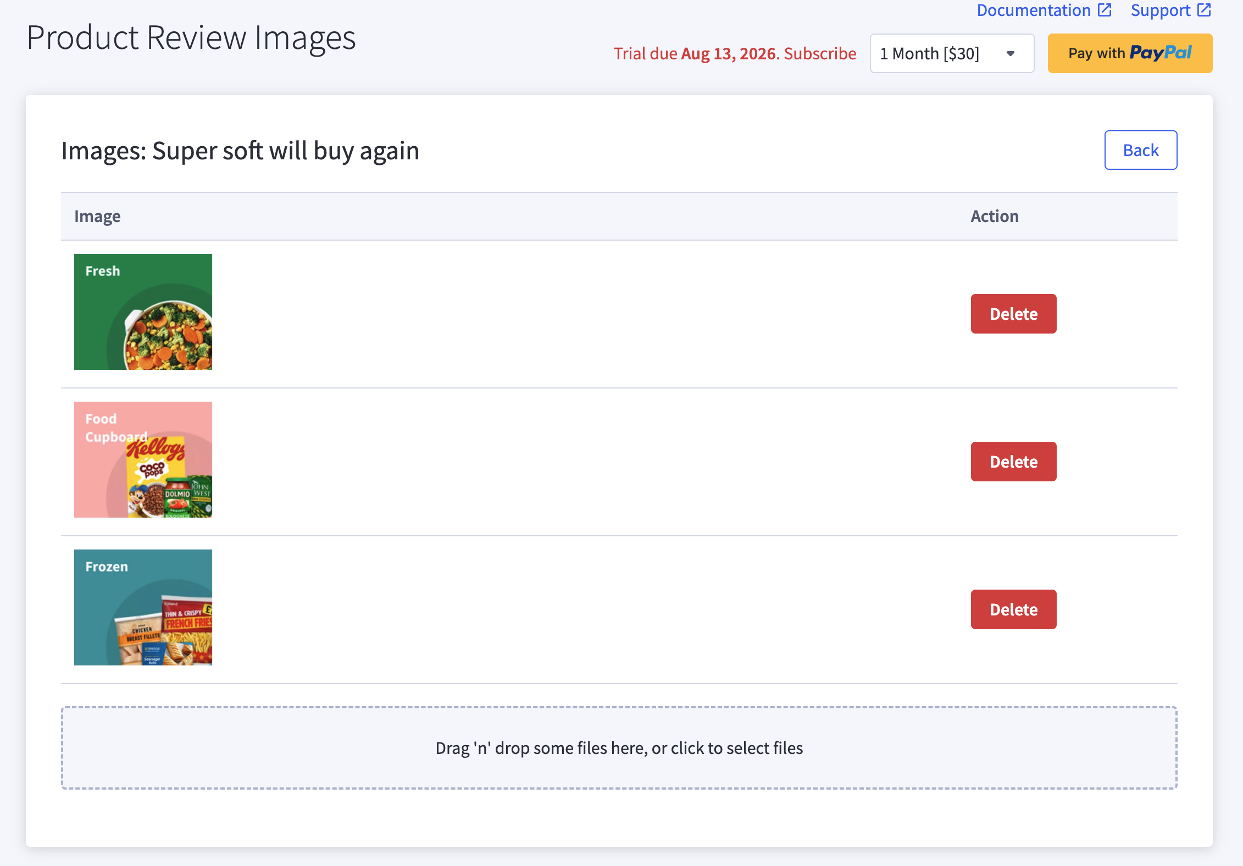
Task: View the Frozen french fries thumbnail
Action: (143, 607)
